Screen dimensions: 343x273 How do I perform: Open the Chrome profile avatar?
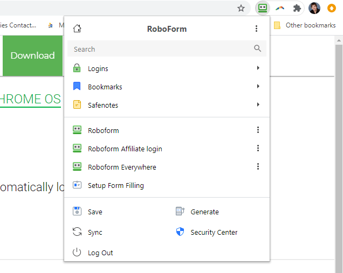tap(314, 8)
